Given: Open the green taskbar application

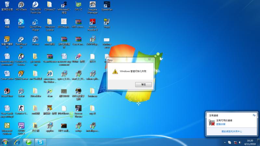Looking at the screenshot, I should pyautogui.click(x=29, y=142).
